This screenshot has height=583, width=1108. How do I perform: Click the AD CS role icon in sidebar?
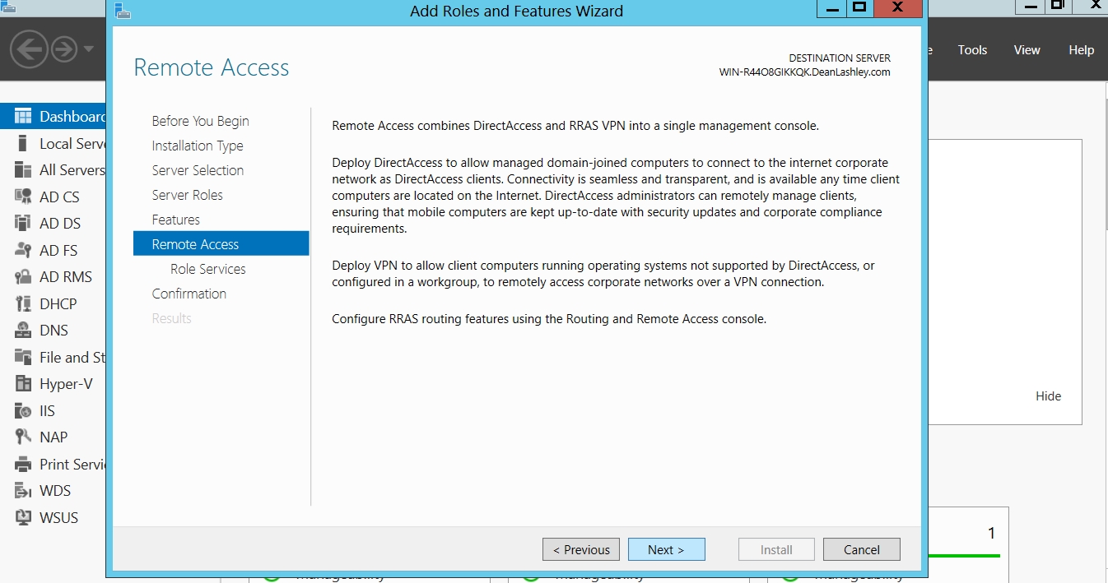coord(23,197)
